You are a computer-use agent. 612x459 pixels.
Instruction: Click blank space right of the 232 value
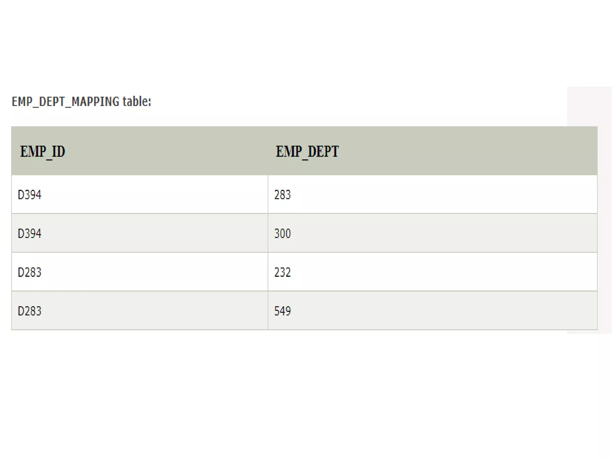coord(433,272)
